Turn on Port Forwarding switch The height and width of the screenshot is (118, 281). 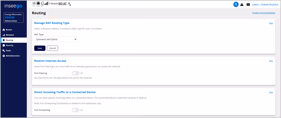75,110
